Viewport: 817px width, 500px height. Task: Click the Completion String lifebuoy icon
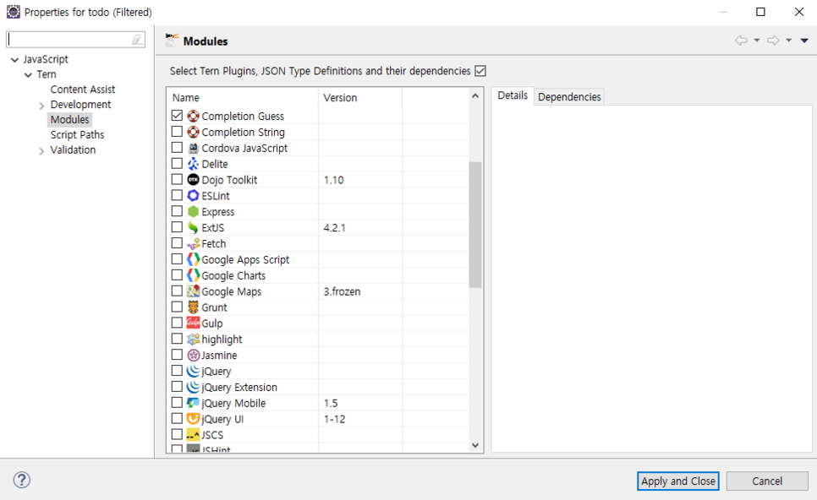click(x=194, y=132)
